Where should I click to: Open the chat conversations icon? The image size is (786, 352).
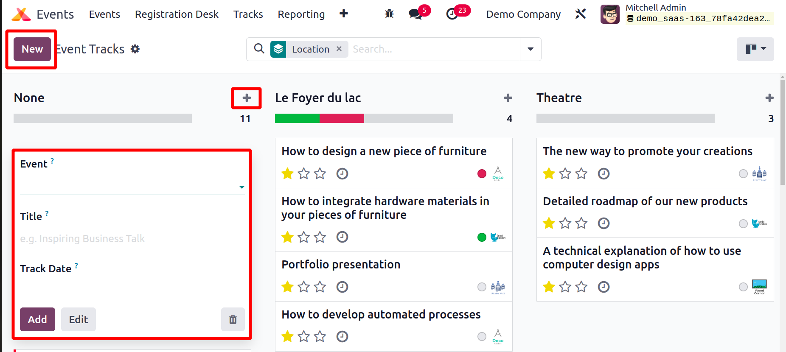(x=415, y=14)
